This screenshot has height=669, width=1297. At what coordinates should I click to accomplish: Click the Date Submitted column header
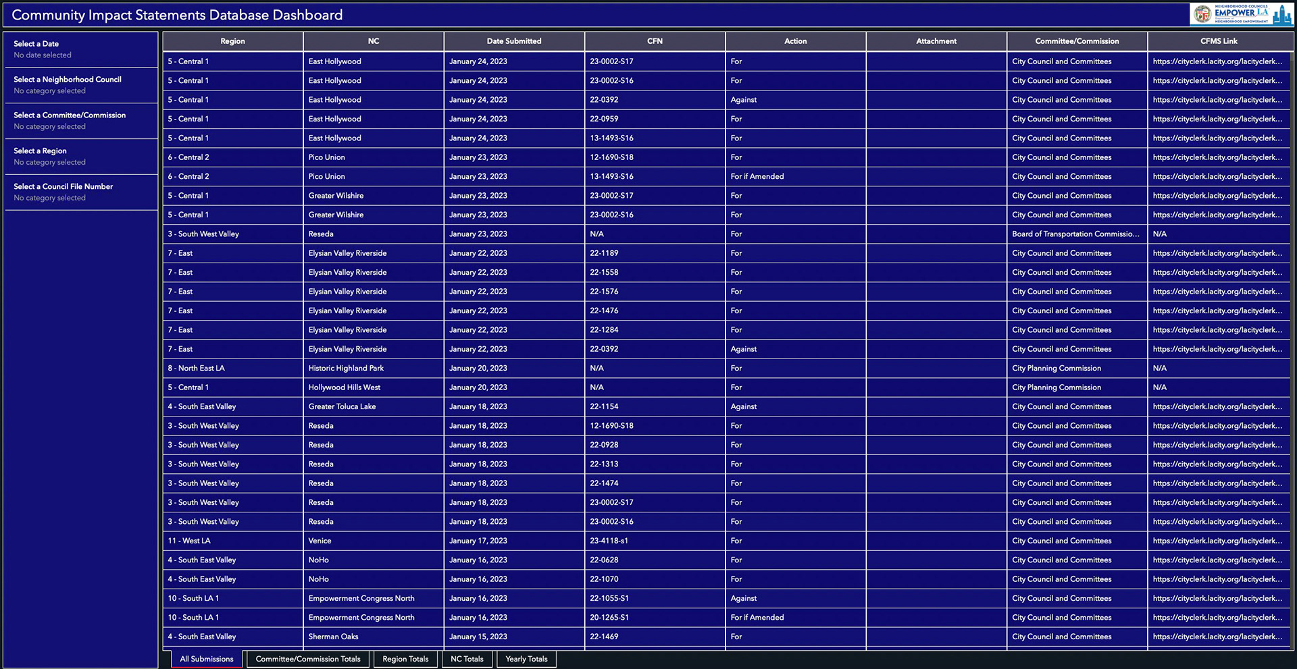coord(514,41)
